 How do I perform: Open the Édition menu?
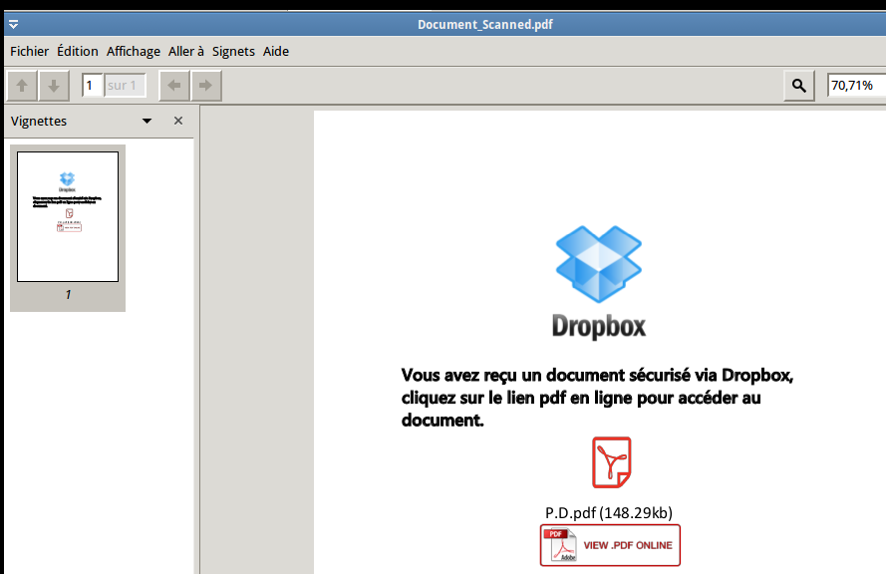[x=78, y=51]
